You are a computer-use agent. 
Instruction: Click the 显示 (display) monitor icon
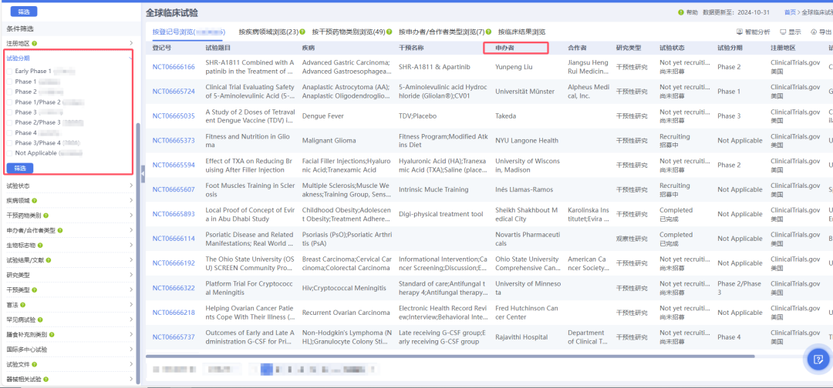point(784,32)
